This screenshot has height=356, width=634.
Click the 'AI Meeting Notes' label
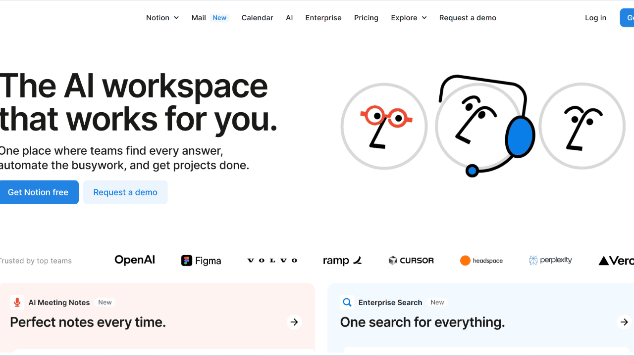click(x=59, y=303)
